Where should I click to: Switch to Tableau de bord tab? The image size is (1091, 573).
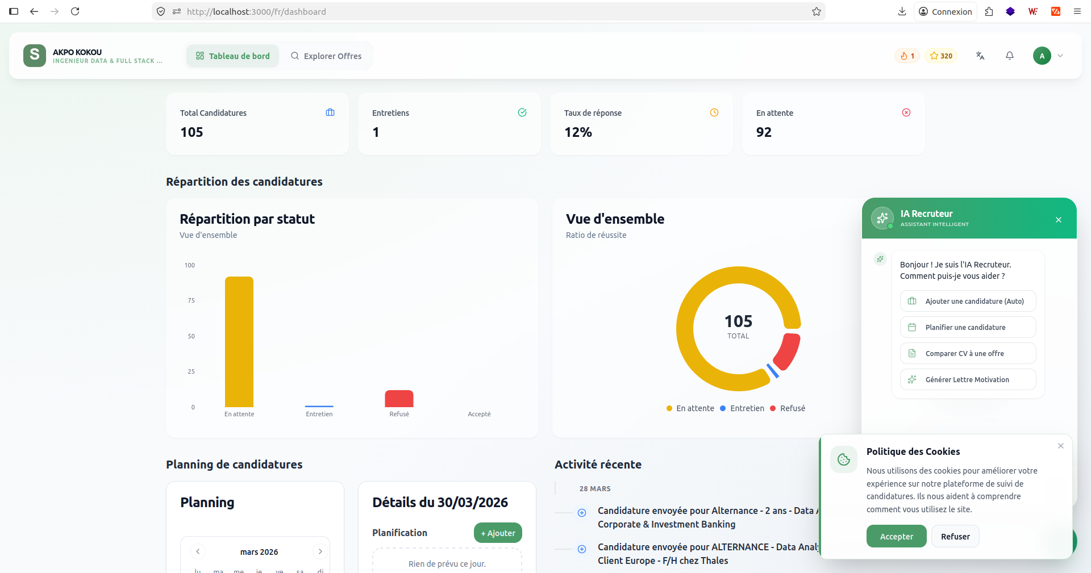tap(233, 56)
